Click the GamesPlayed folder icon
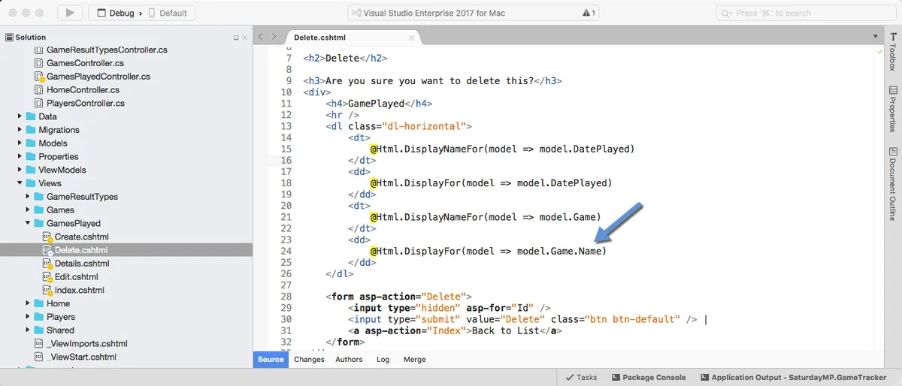The height and width of the screenshot is (386, 902). click(x=39, y=224)
